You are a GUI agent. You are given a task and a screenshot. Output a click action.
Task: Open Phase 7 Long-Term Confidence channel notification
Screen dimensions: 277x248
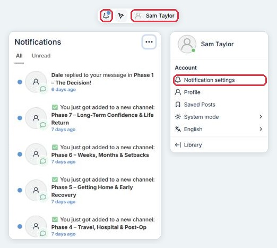tap(85, 118)
